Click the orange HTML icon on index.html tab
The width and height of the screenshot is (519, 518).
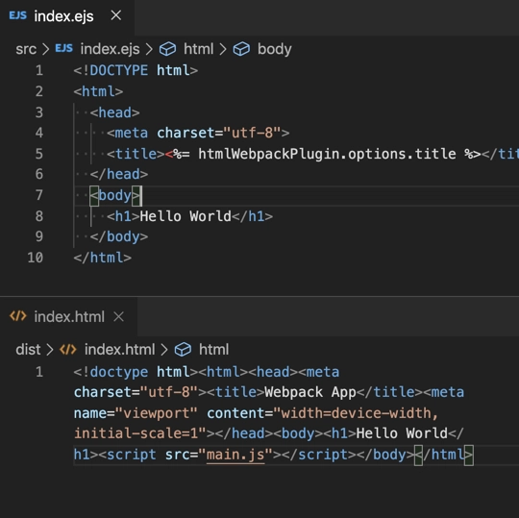(18, 316)
